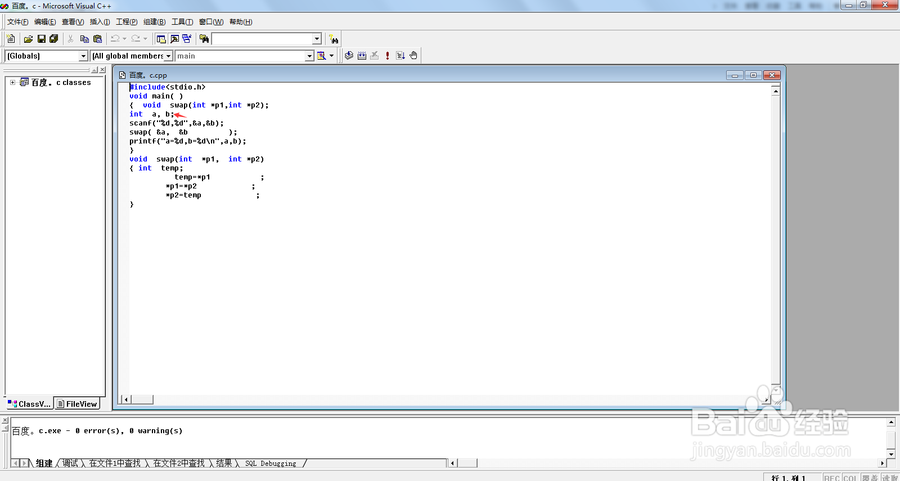
Task: Open the 工具(T) menu
Action: point(182,22)
